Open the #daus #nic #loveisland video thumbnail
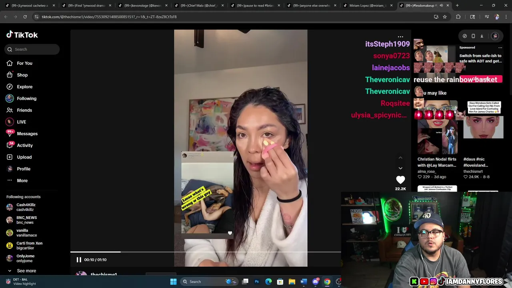The width and height of the screenshot is (512, 288). (x=483, y=127)
